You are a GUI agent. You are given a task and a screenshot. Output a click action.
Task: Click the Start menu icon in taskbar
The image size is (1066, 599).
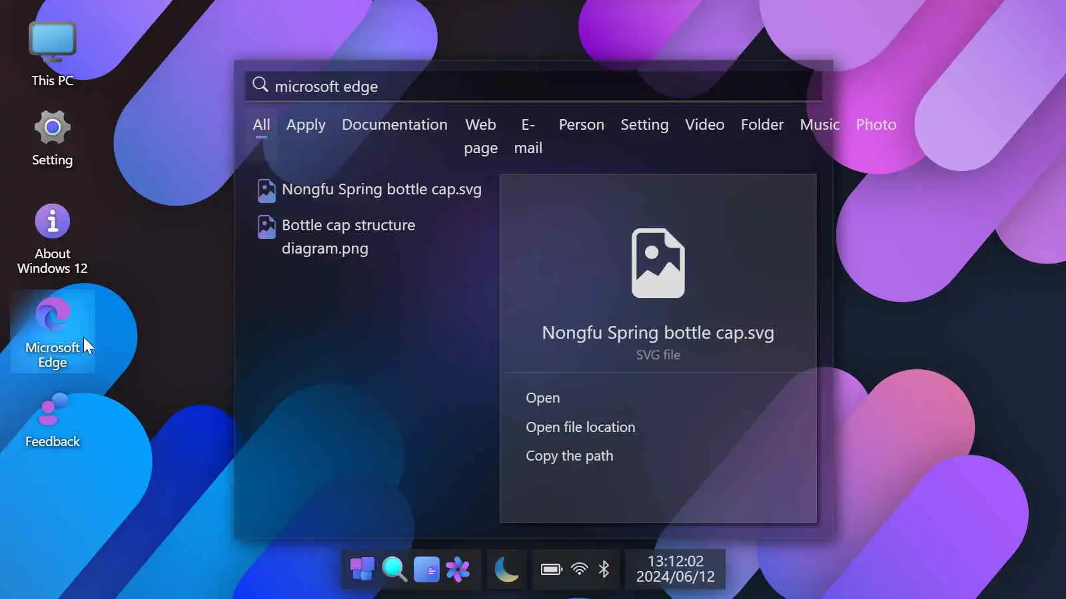pos(362,569)
